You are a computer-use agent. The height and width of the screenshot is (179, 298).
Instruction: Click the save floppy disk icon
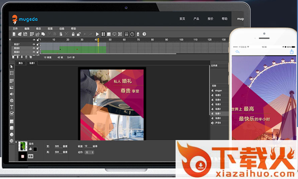tap(26, 34)
